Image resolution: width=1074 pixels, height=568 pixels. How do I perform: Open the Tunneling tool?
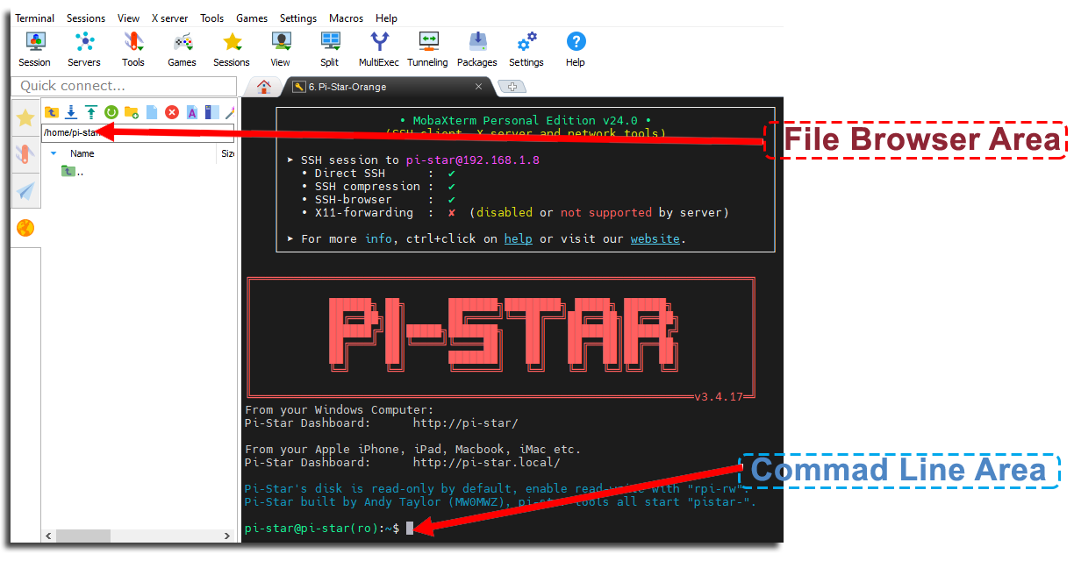coord(427,49)
